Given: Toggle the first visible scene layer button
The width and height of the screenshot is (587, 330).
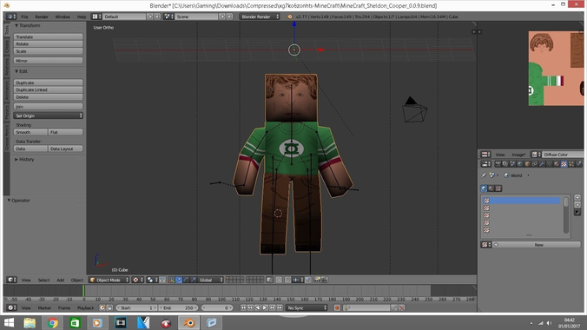Looking at the screenshot, I should coord(228,278).
